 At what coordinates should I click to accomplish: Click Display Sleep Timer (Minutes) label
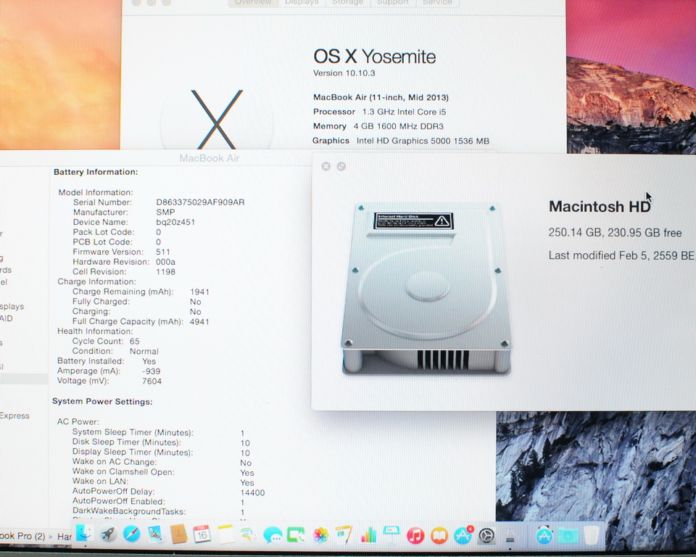pos(133,452)
